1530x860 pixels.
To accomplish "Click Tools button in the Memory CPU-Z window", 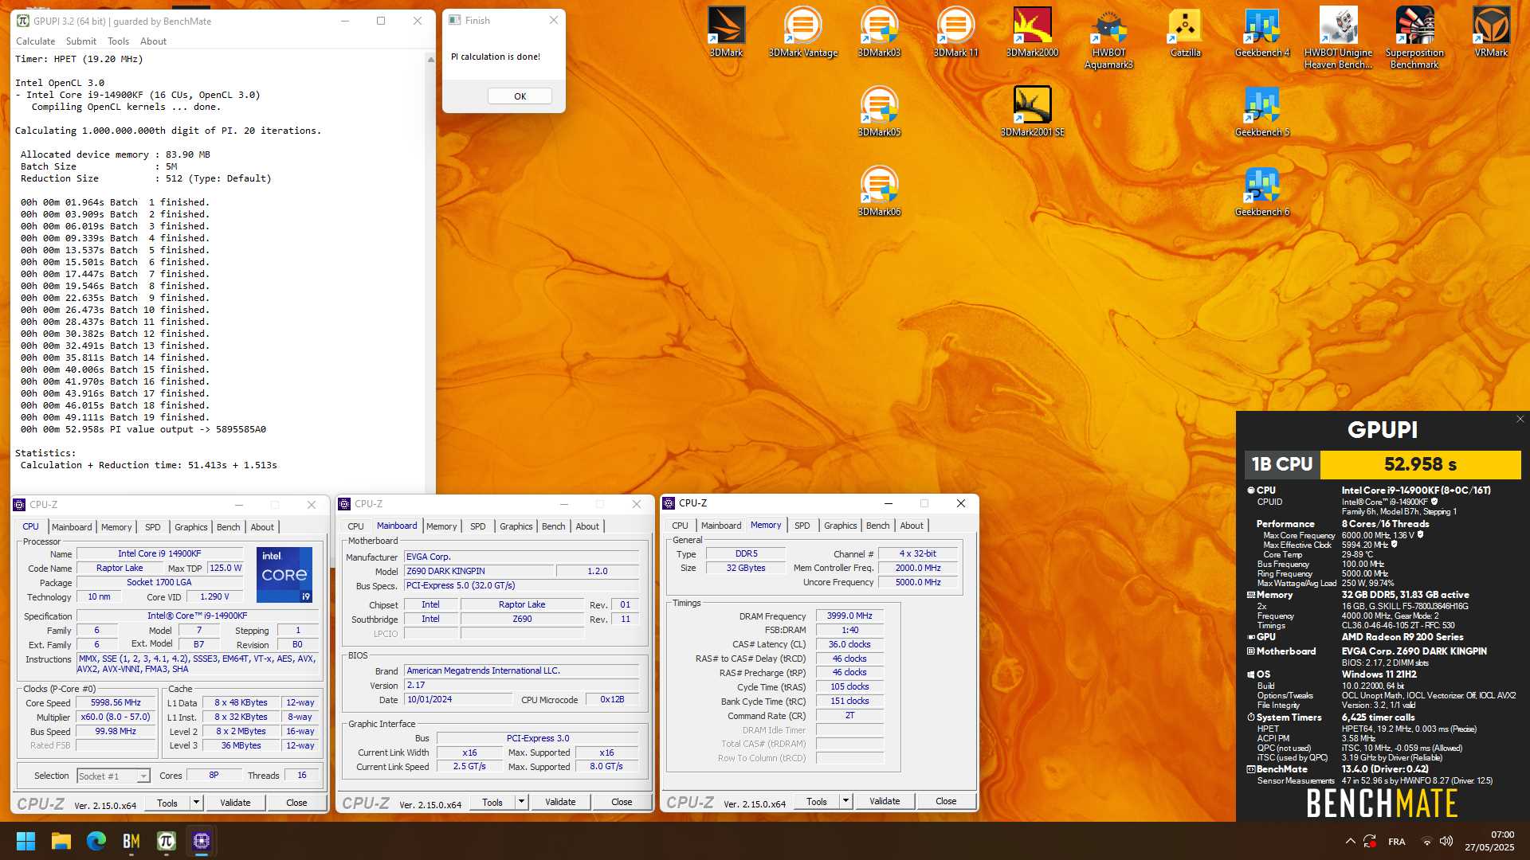I will coord(816,801).
